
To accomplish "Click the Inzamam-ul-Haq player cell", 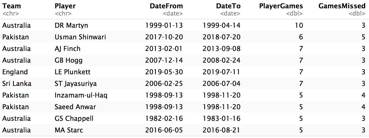I will pos(81,95).
